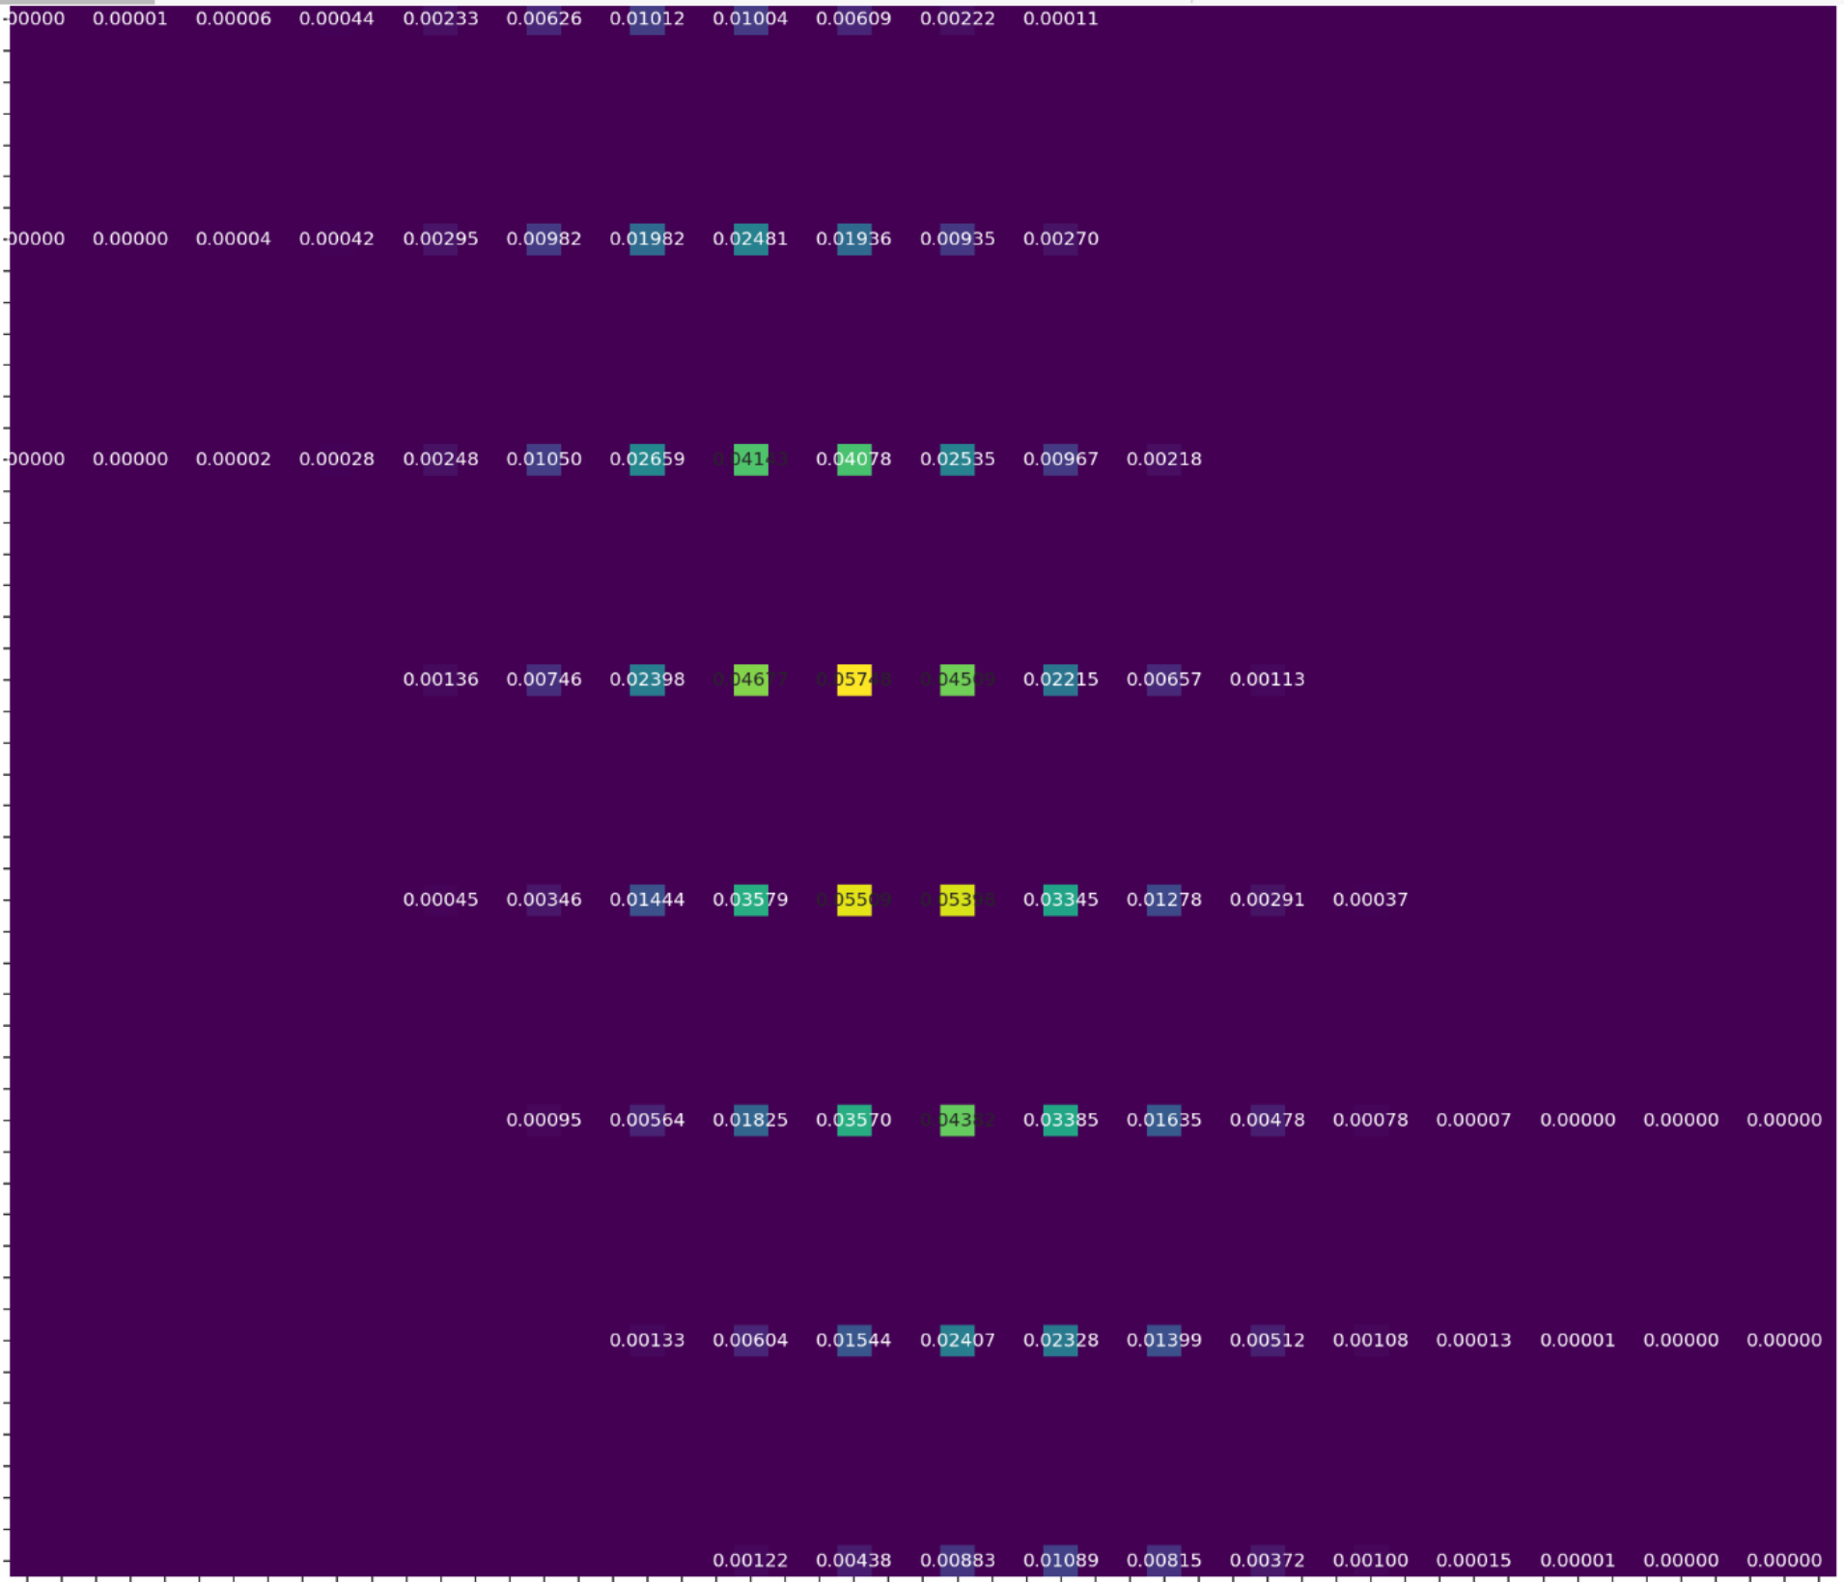Viewport: 1844px width, 1582px height.
Task: Select the cell showing 0.02215
Action: [1060, 679]
